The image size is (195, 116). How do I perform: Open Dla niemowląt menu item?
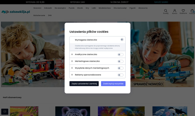point(120,8)
